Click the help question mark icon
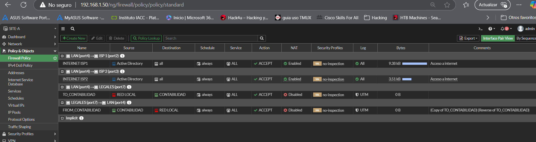 [x=490, y=29]
